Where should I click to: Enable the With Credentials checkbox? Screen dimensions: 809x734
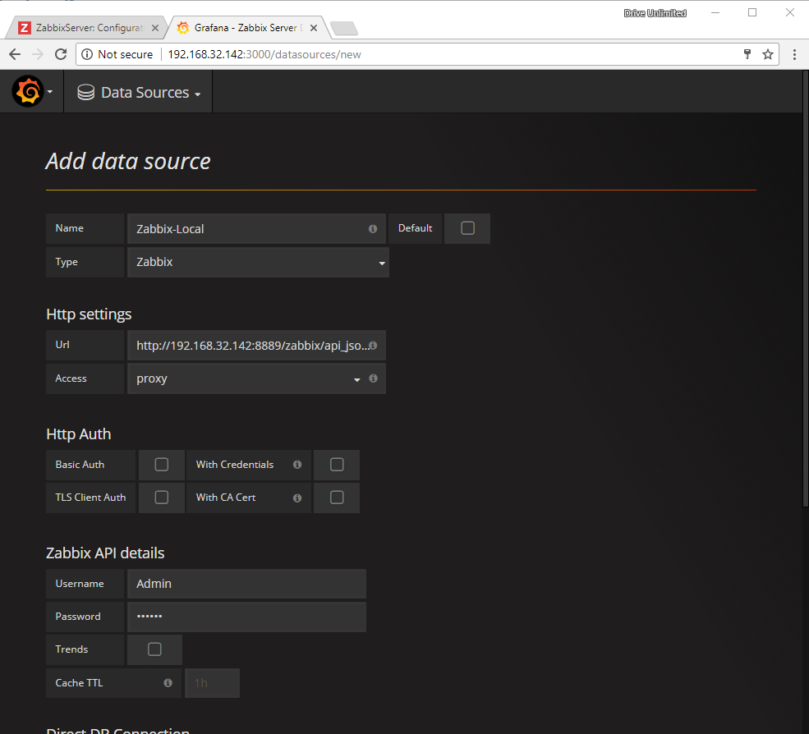(x=337, y=465)
